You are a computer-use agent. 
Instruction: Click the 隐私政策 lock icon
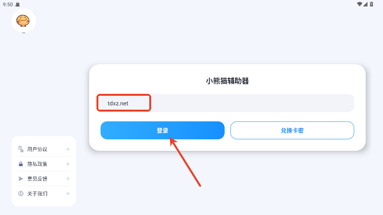click(21, 164)
